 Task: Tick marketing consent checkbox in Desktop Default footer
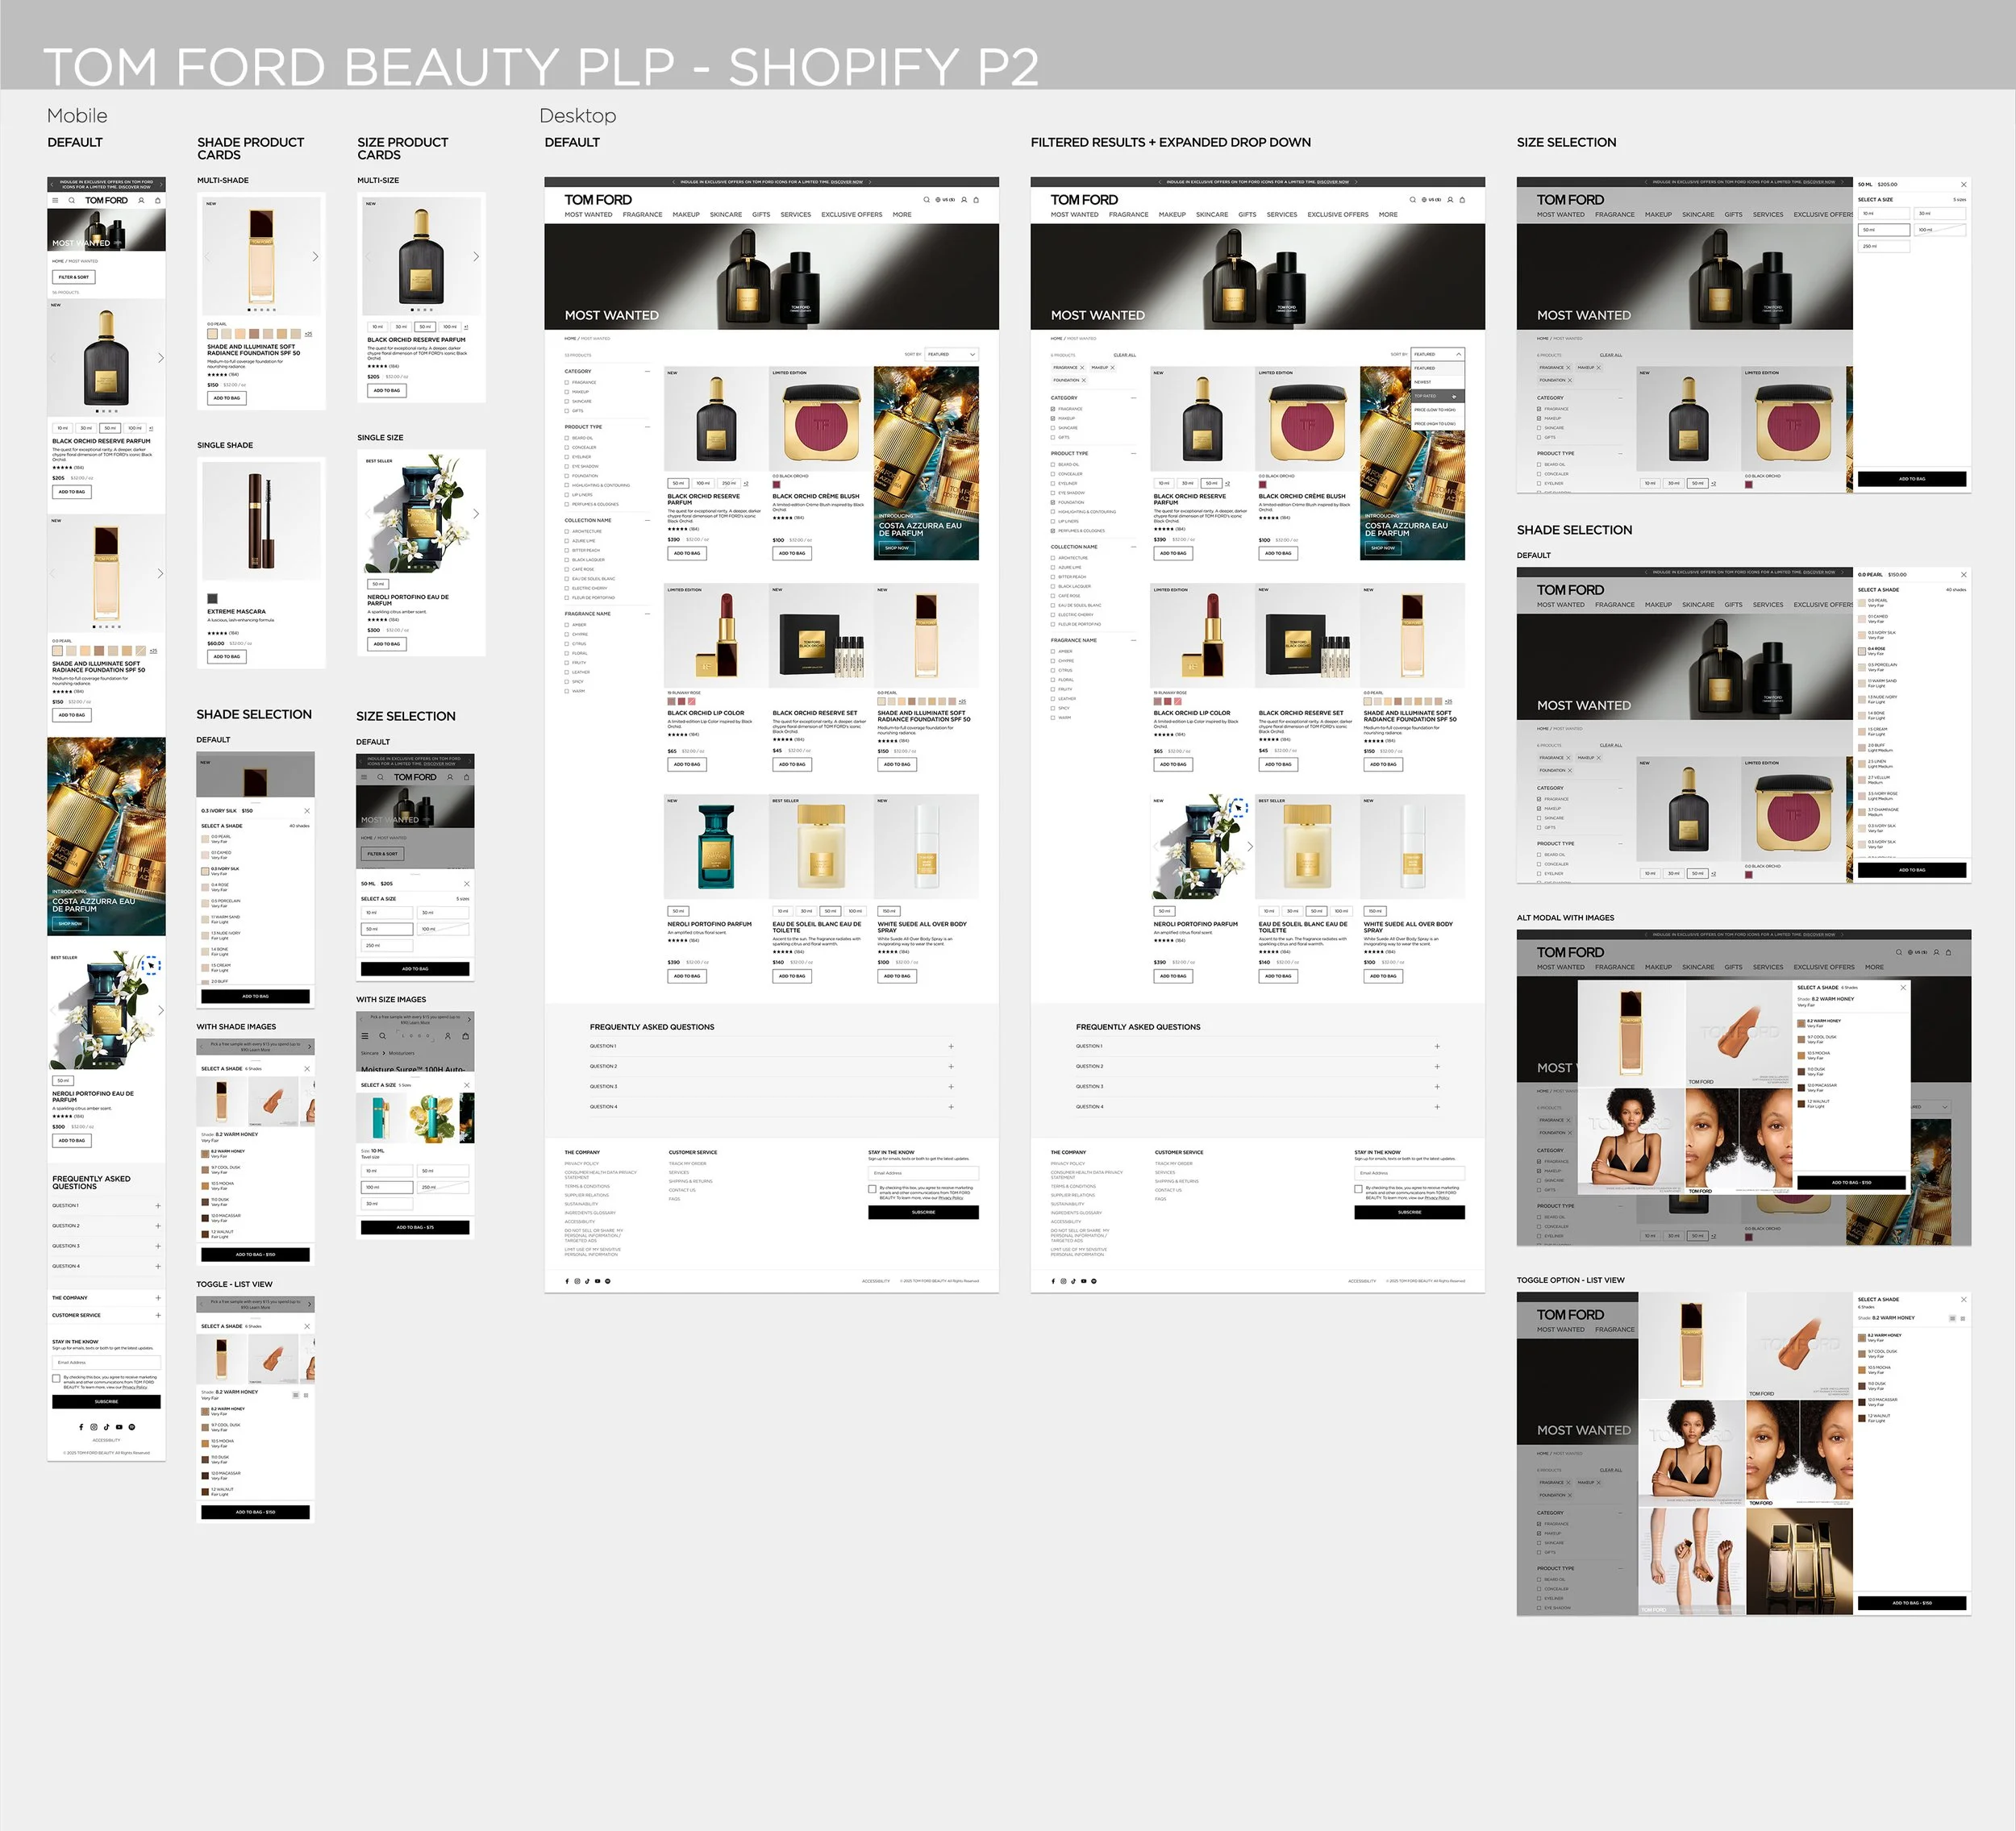coord(872,1189)
